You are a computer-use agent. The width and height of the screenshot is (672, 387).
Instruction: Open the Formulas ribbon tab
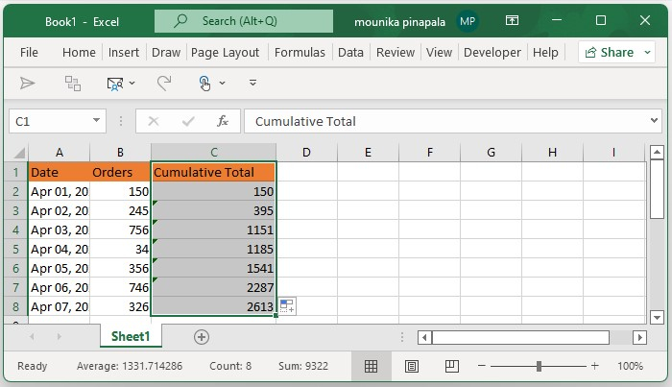pyautogui.click(x=300, y=53)
